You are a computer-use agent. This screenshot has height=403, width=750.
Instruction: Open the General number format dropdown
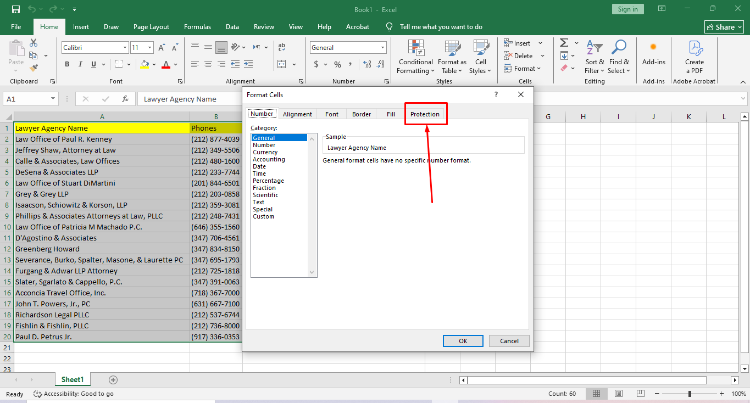point(382,48)
